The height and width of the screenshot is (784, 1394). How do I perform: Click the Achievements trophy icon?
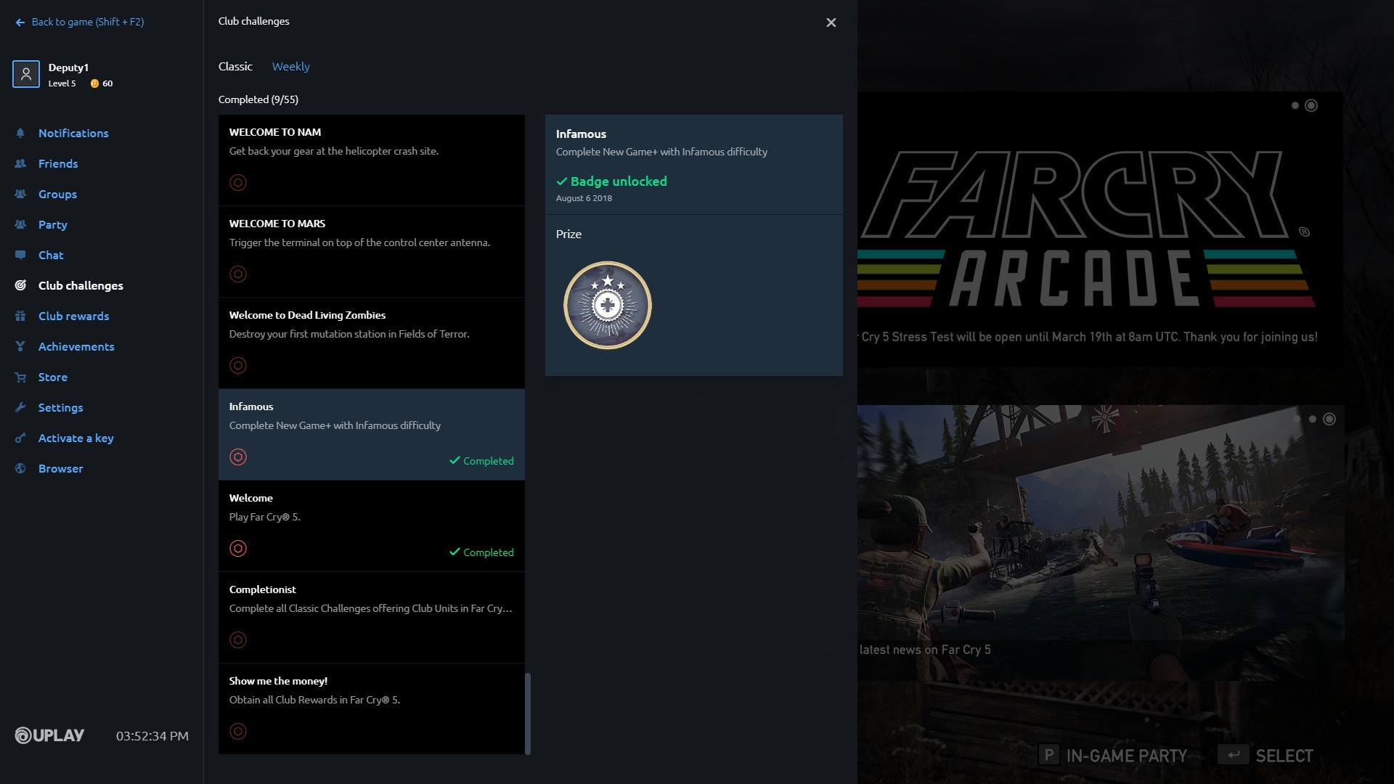point(20,346)
